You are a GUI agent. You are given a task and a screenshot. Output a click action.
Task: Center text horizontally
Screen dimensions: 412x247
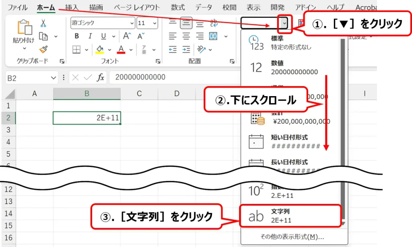tap(186, 36)
